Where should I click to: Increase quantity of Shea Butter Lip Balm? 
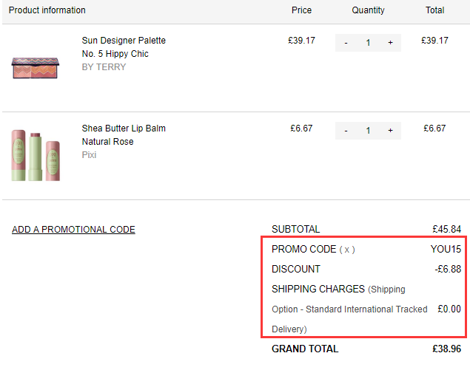[390, 131]
